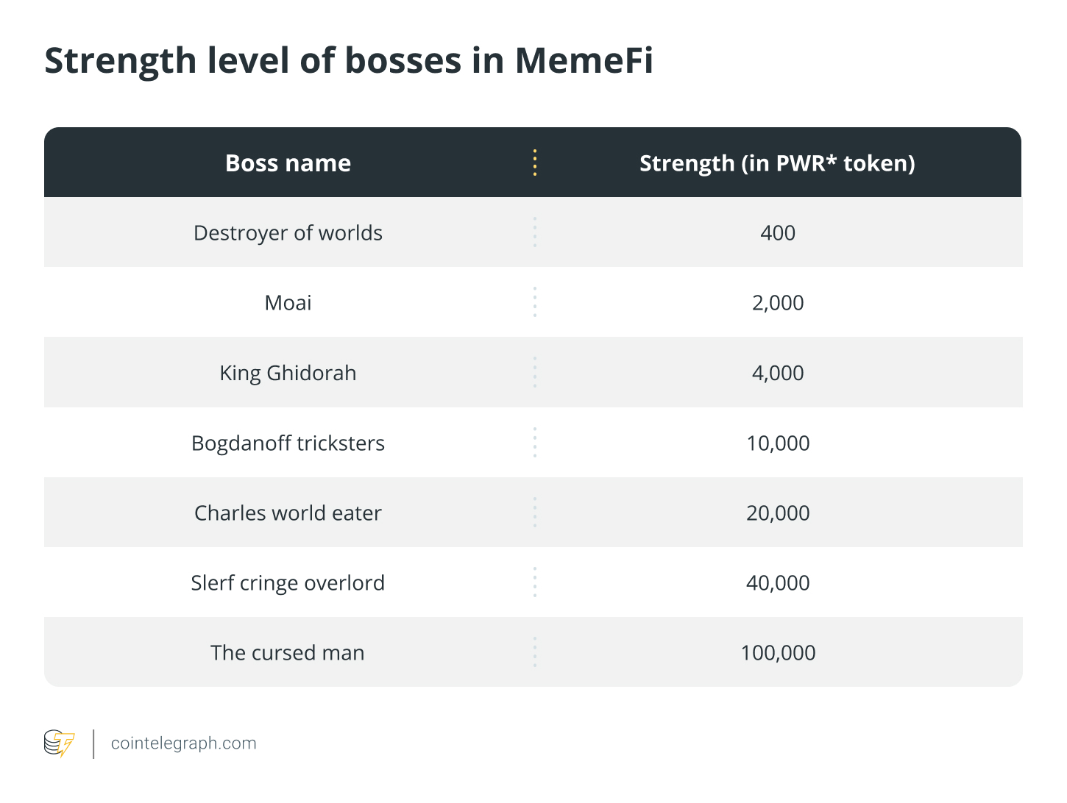Select the "Slerf cringe overlord" boss name
This screenshot has height=803, width=1067.
pyautogui.click(x=288, y=583)
